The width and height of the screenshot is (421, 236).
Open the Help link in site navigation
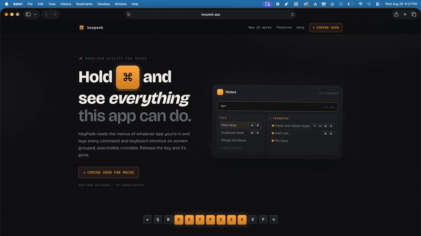click(x=300, y=28)
